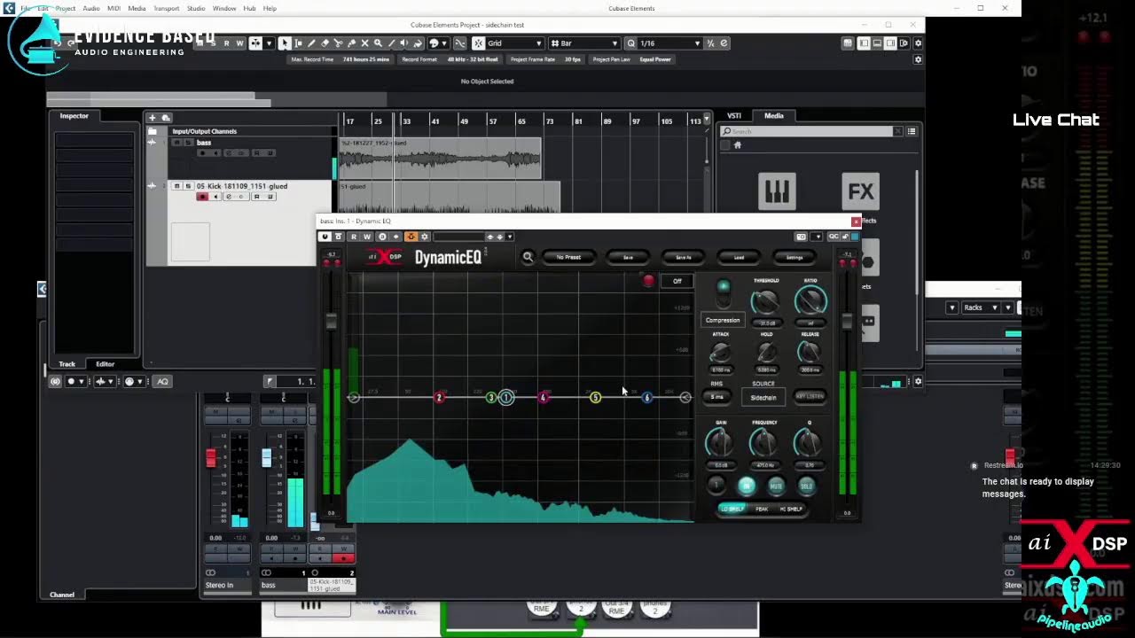The width and height of the screenshot is (1135, 638).
Task: Open the No Preset selector in DynamicEQ
Action: coord(568,257)
